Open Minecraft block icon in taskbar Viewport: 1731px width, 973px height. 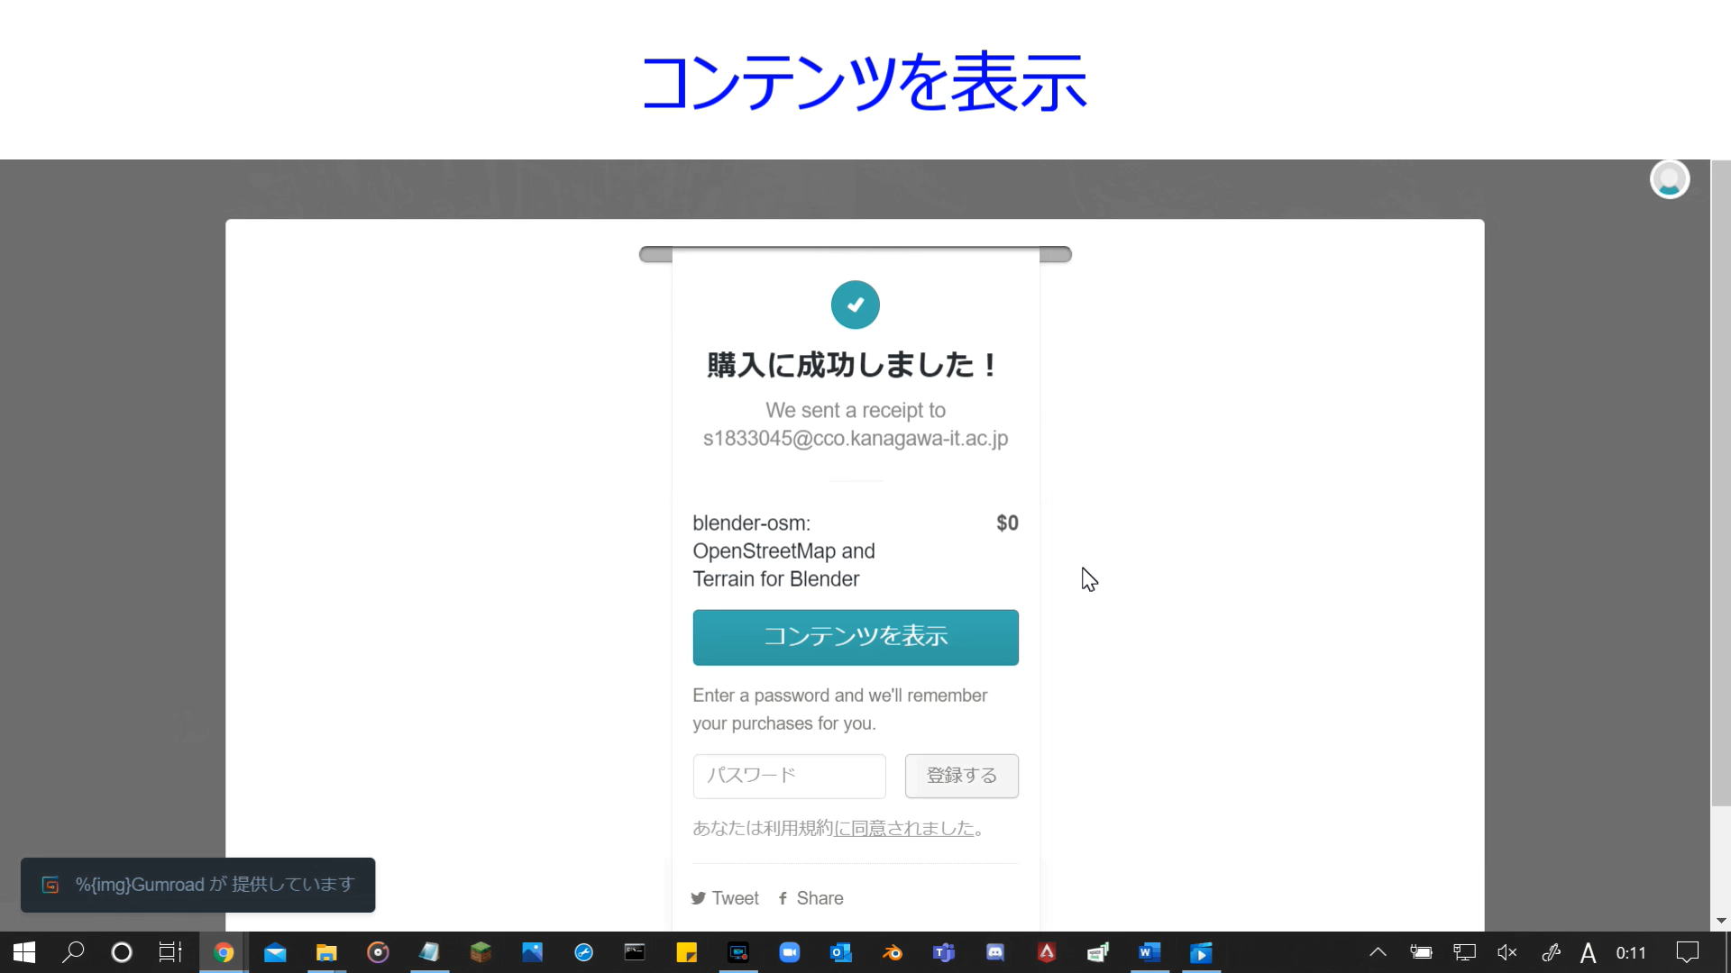(481, 952)
